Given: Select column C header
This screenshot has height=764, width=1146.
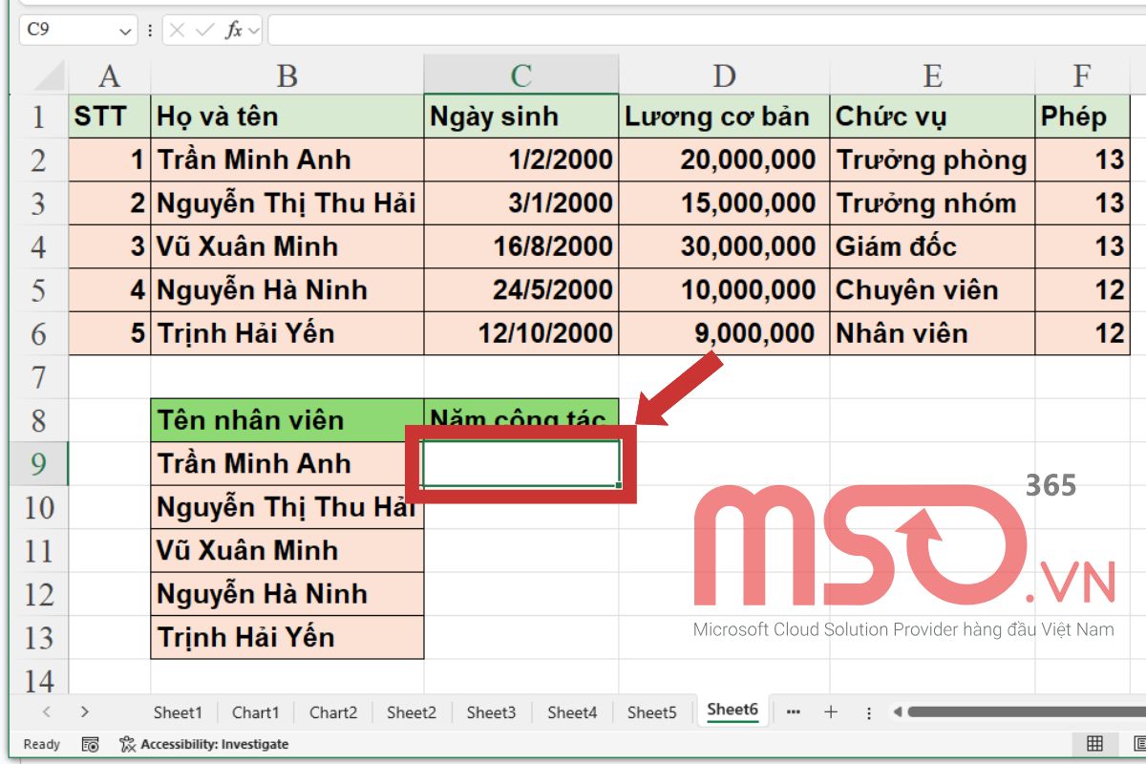Looking at the screenshot, I should pyautogui.click(x=521, y=75).
